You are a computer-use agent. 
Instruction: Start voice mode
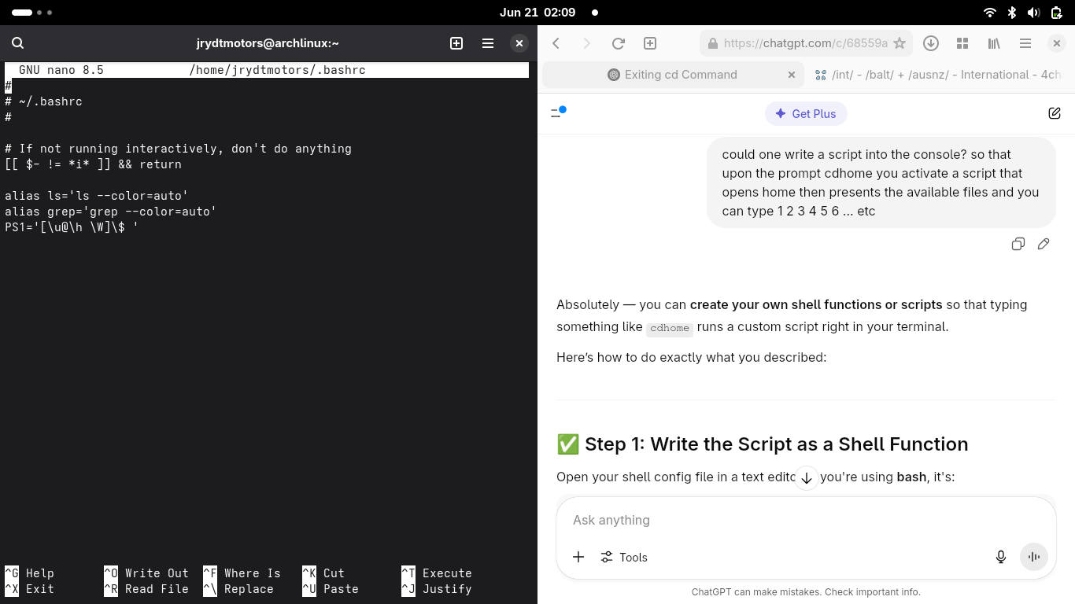(x=1034, y=557)
